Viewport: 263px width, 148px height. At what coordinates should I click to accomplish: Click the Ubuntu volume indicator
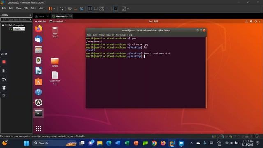(x=251, y=21)
